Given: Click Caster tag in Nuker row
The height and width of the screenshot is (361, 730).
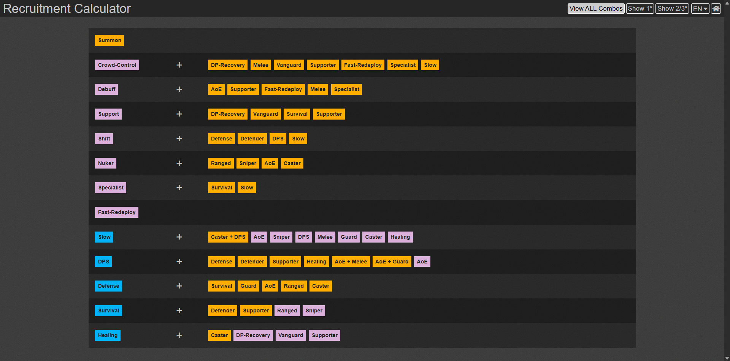Looking at the screenshot, I should [x=292, y=163].
